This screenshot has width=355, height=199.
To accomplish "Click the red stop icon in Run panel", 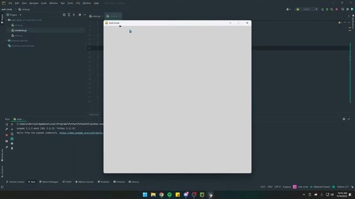I will pos(7,135).
